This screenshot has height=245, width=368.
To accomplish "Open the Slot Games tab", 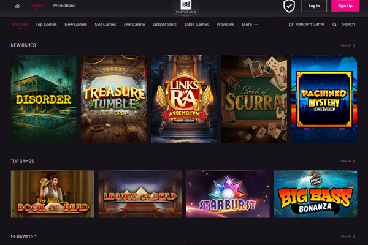I will coord(105,24).
